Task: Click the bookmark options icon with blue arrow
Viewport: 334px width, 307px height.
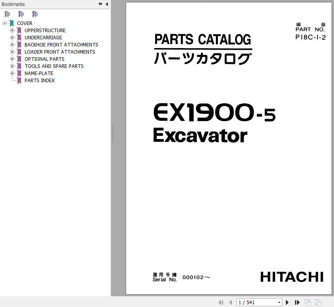Action: [35, 14]
